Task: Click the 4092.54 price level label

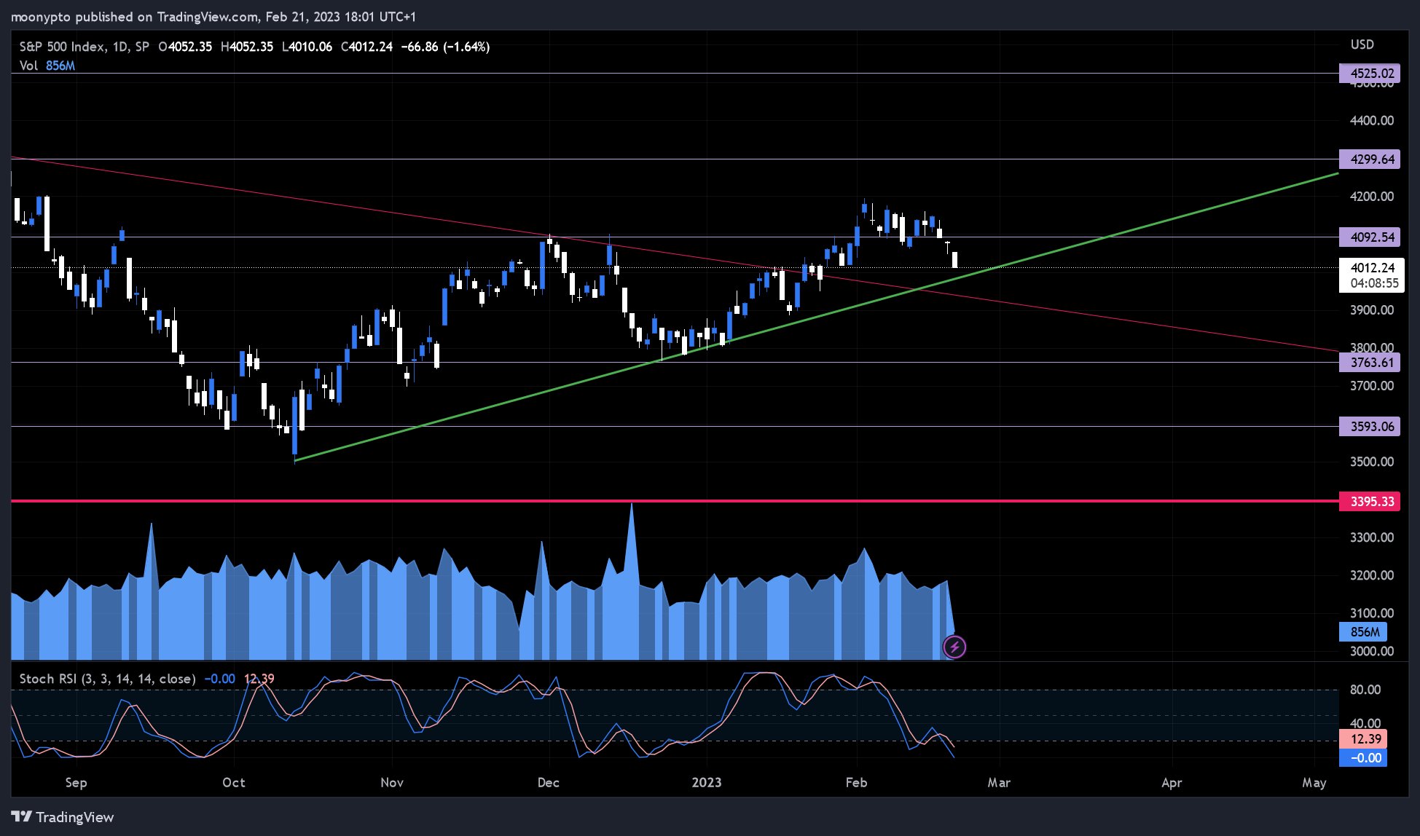Action: pyautogui.click(x=1370, y=237)
